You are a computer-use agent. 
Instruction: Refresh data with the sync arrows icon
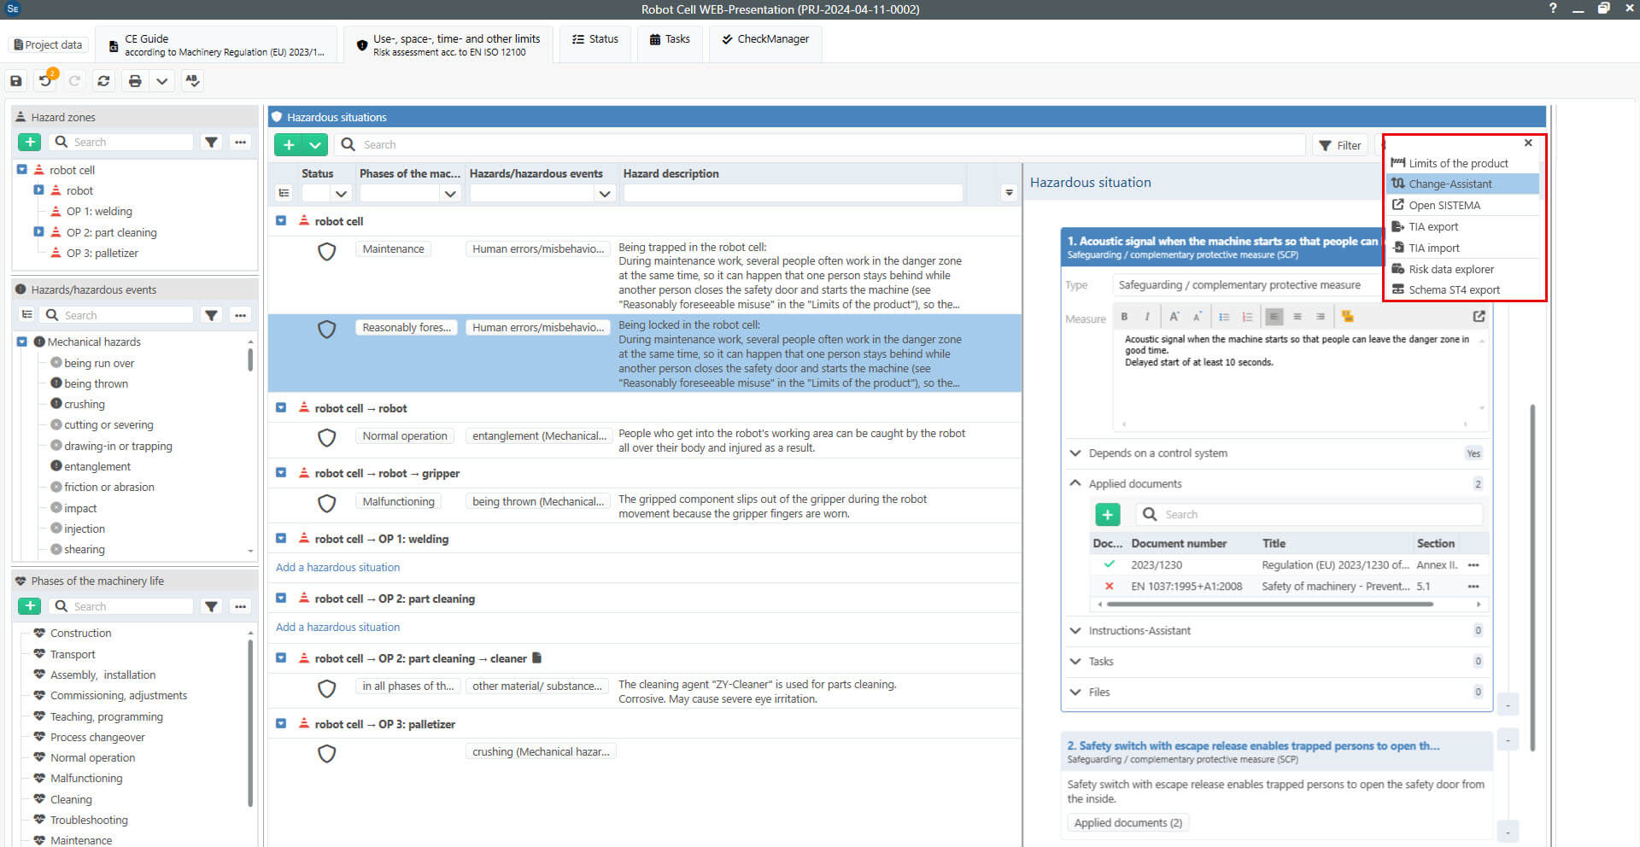pos(103,81)
